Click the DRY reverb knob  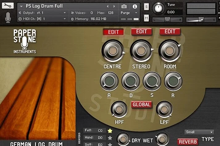tap(123, 139)
